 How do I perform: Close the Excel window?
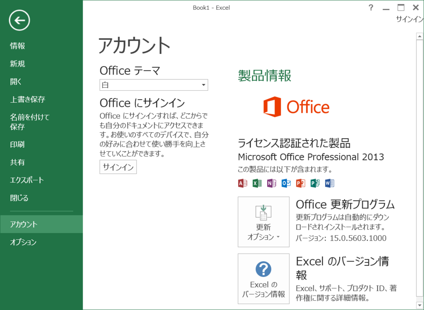click(416, 8)
